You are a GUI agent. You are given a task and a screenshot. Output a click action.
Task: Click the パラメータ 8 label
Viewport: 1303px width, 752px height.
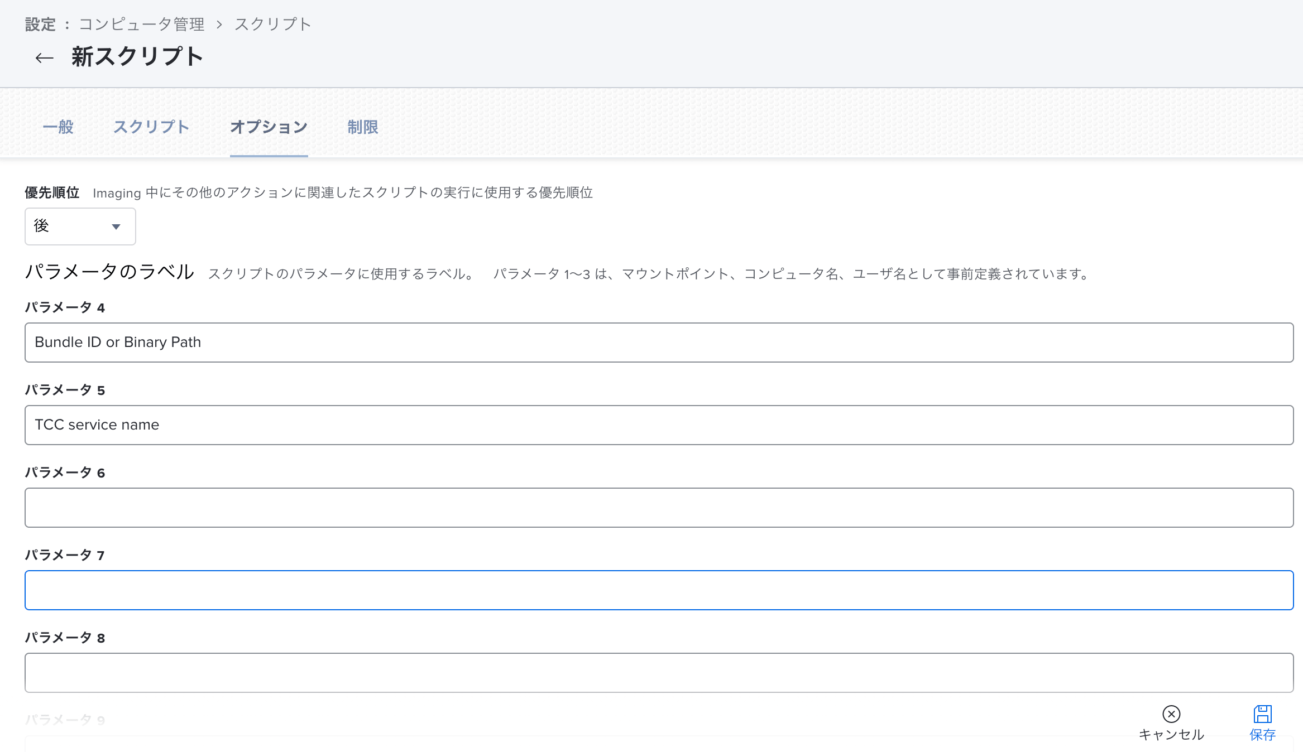click(x=65, y=638)
